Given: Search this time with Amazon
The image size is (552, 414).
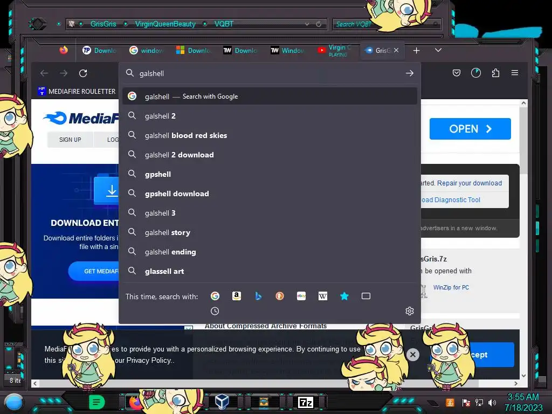Looking at the screenshot, I should coord(237,296).
